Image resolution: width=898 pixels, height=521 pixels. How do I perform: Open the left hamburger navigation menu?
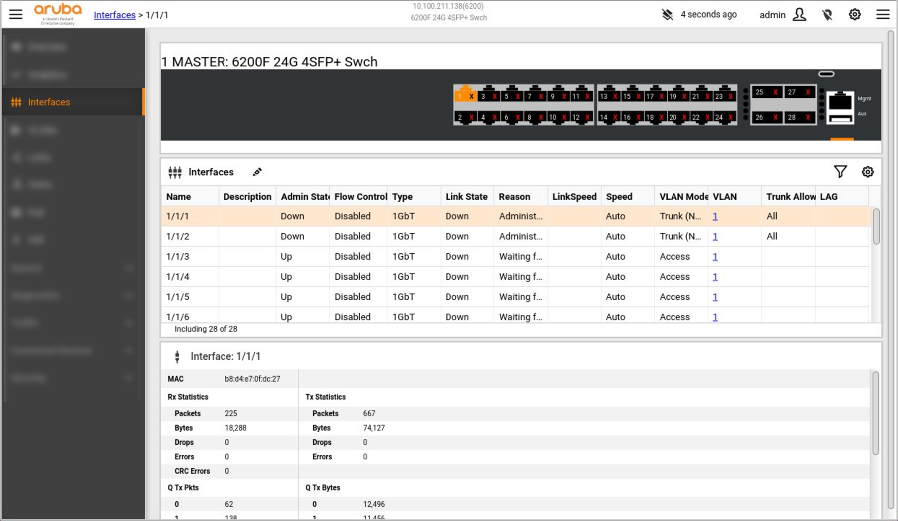click(16, 14)
